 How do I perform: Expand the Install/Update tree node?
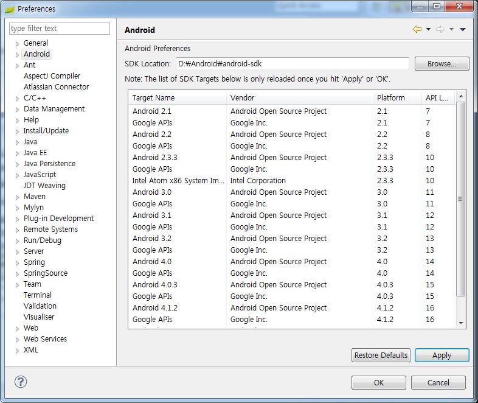point(18,131)
